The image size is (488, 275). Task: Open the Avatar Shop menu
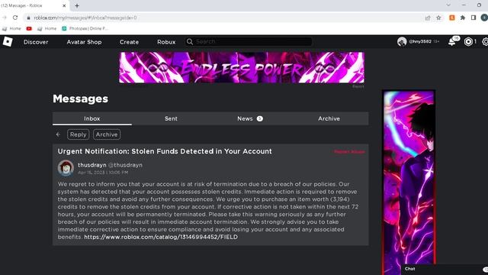84,42
